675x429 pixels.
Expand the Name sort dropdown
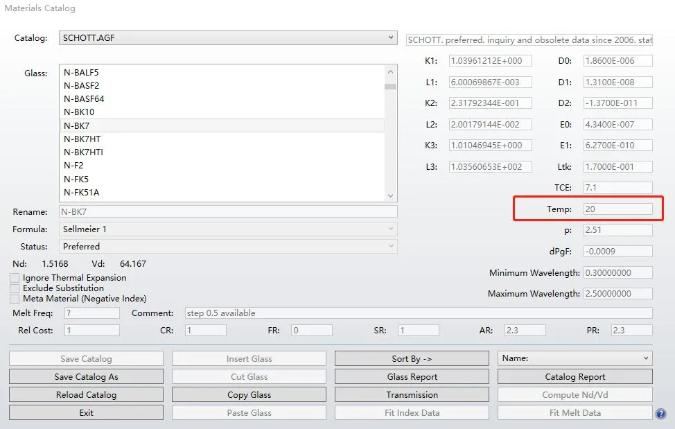point(575,358)
